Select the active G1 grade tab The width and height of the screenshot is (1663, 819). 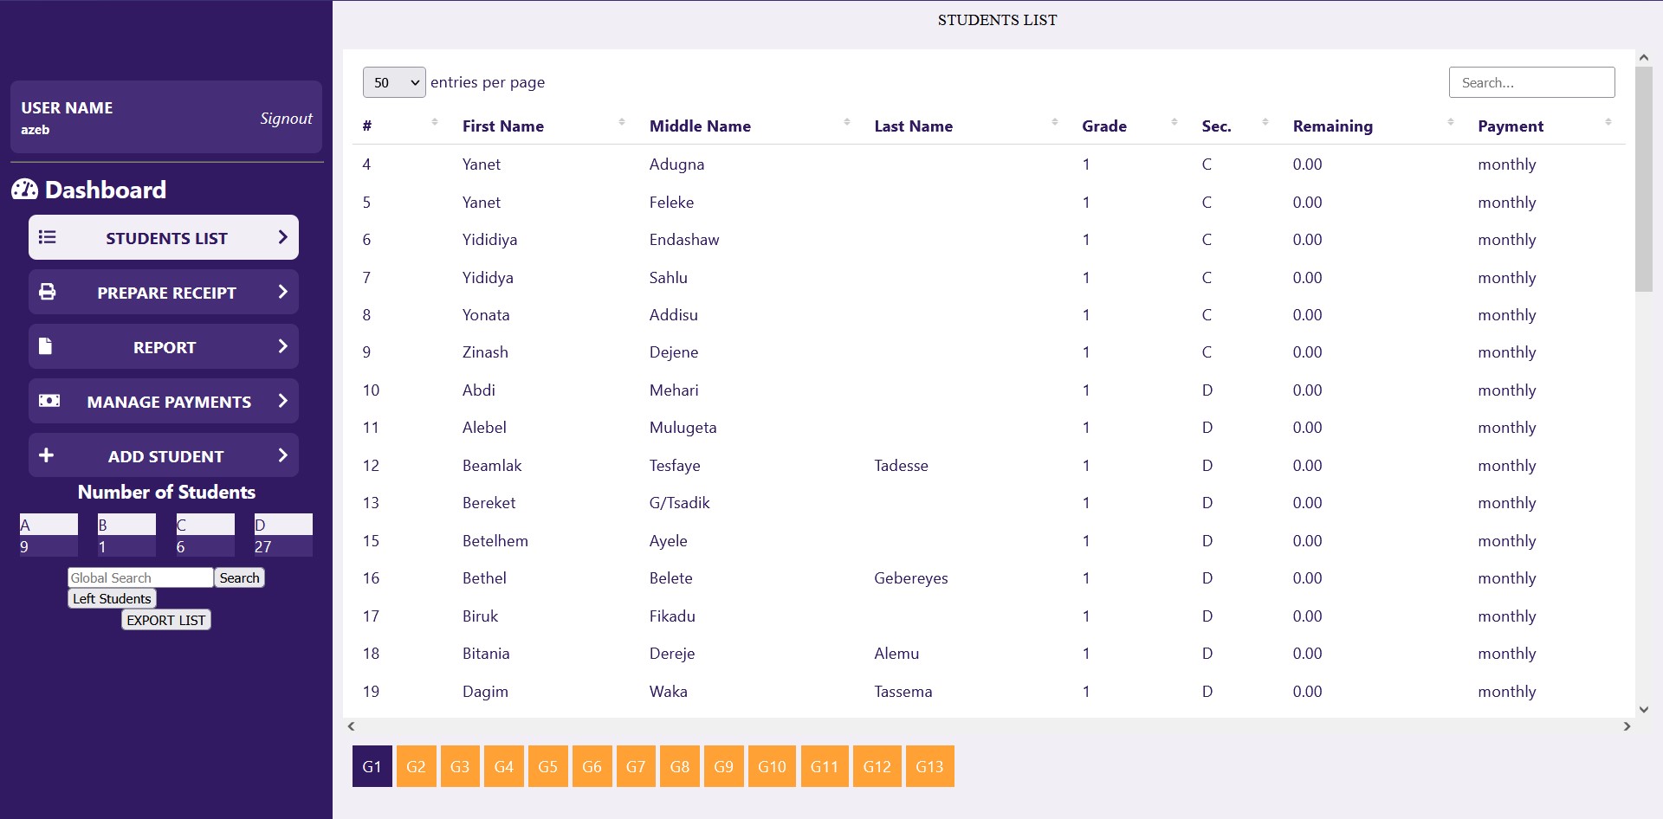(372, 766)
